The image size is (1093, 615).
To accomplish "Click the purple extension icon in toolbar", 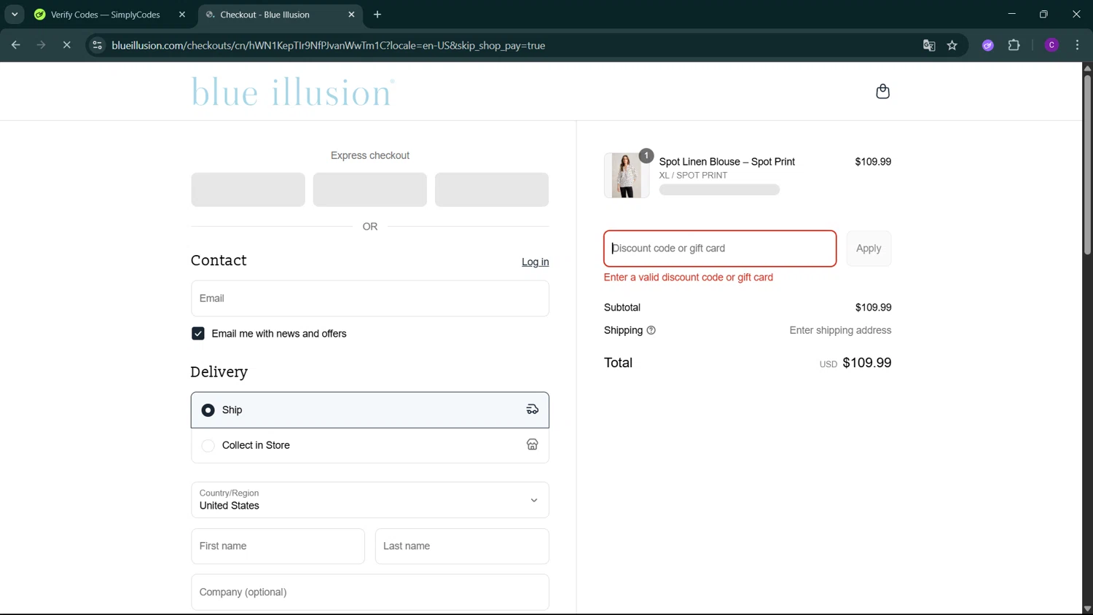I will pos(988,45).
